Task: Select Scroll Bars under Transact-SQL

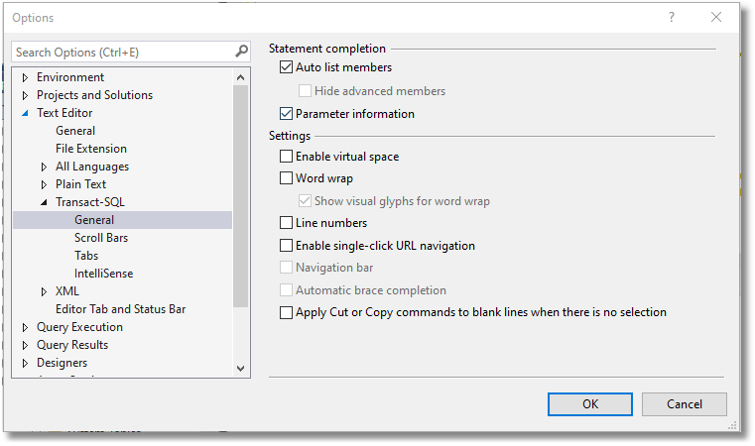Action: coord(100,238)
